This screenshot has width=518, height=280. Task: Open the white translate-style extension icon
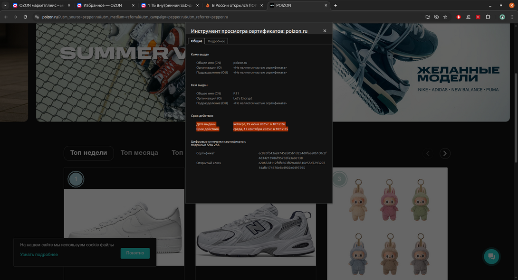click(468, 17)
